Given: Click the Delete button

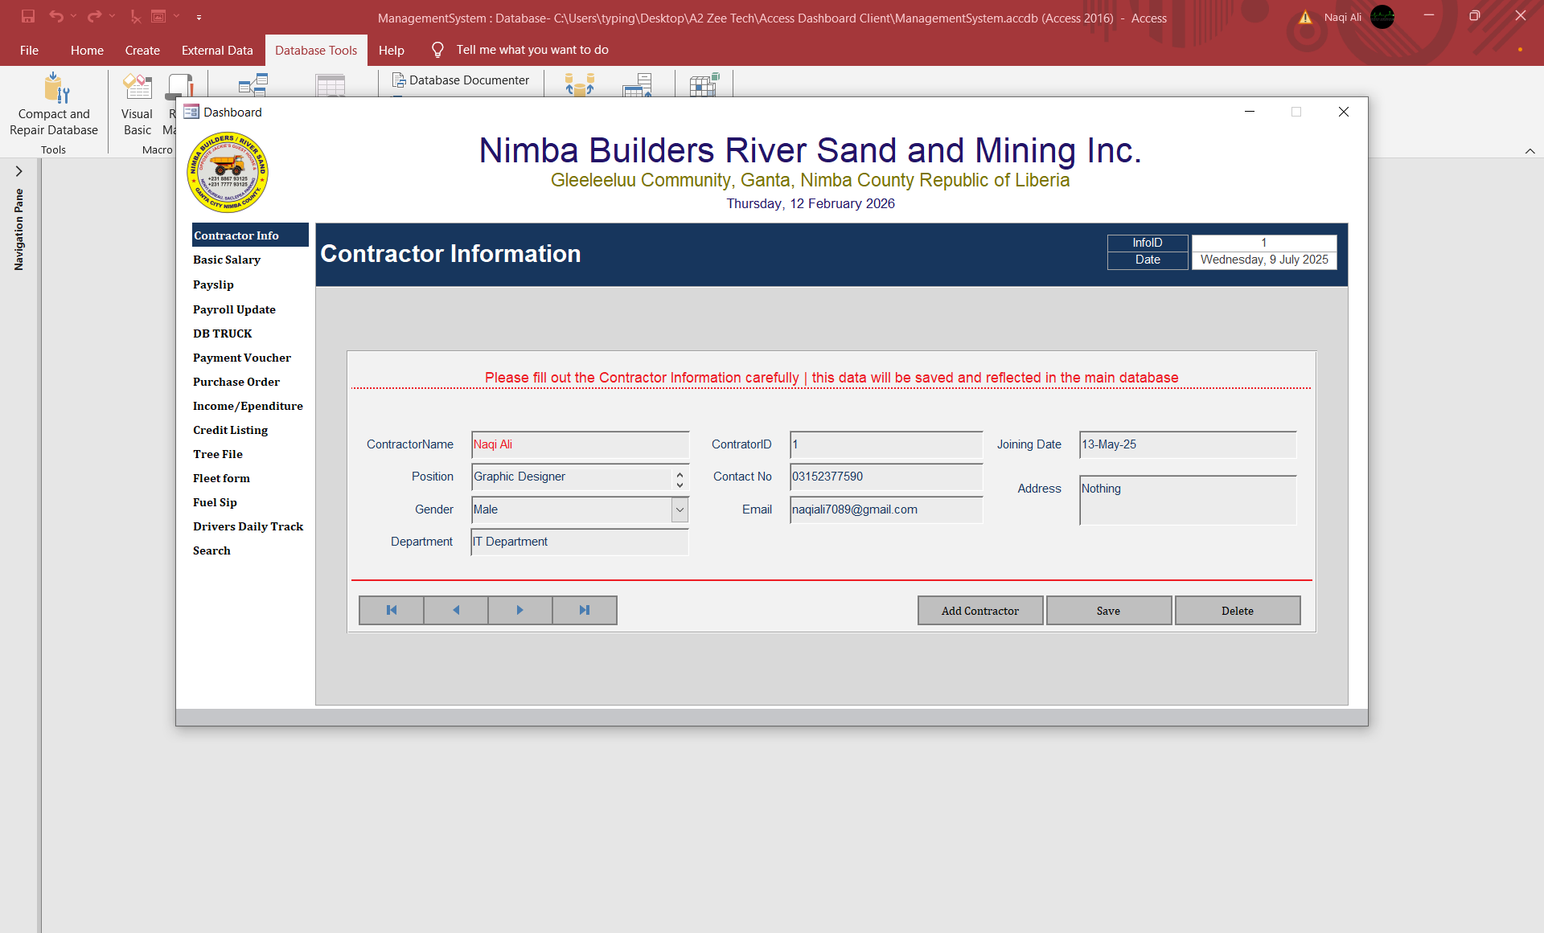Looking at the screenshot, I should coord(1238,611).
